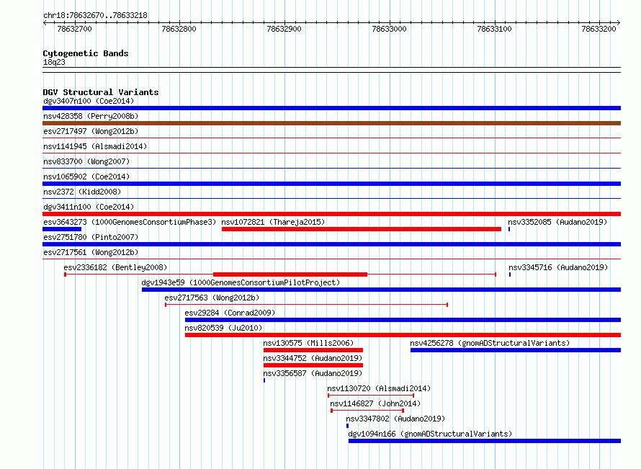The height and width of the screenshot is (469, 641).
Task: Click the dgv3411n100 (Coe2014) label
Action: (89, 207)
